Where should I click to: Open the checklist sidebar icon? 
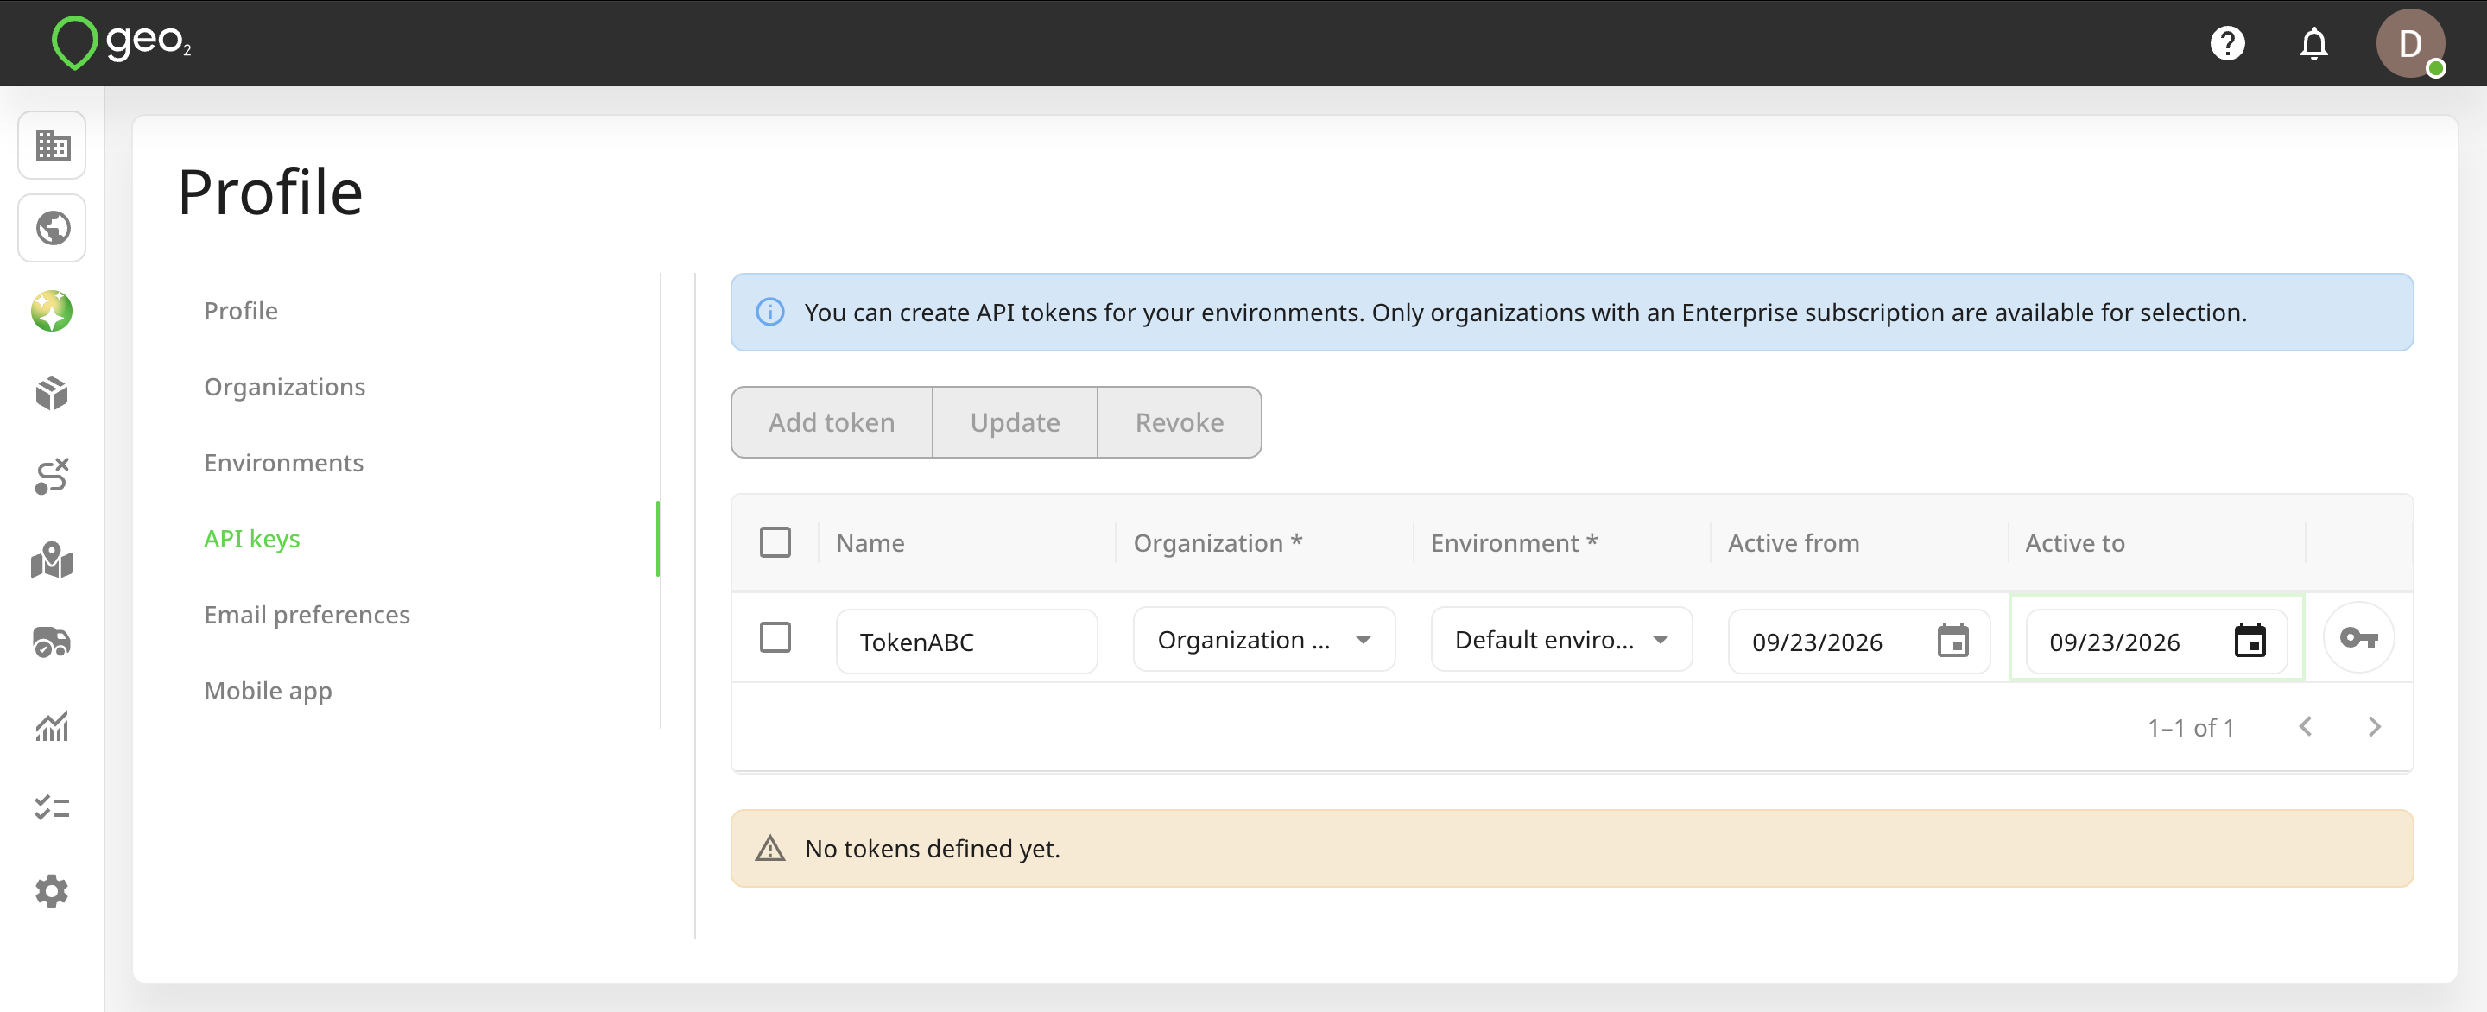[x=52, y=807]
